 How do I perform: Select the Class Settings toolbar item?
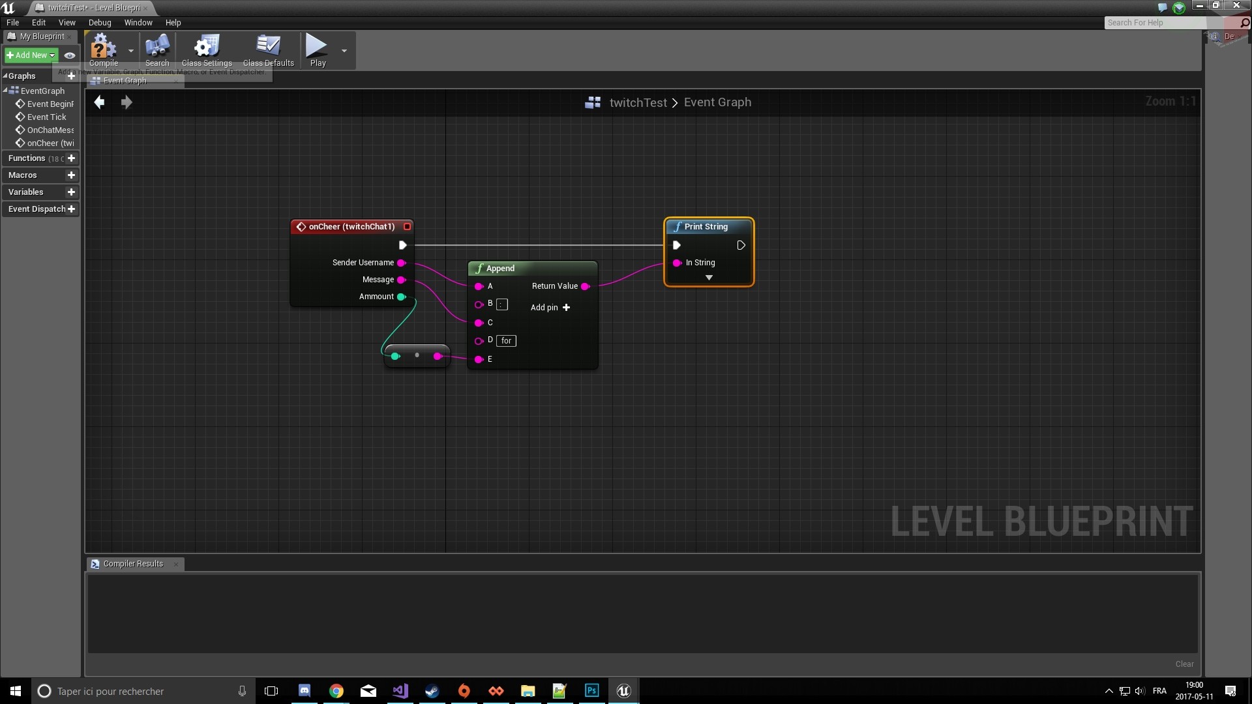(206, 50)
